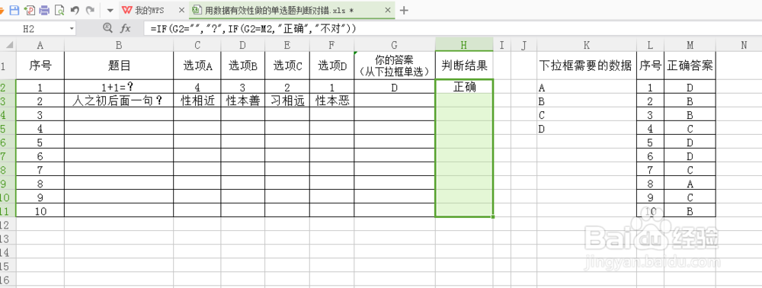The width and height of the screenshot is (762, 288).
Task: Select row 12 header
Action: coord(8,224)
